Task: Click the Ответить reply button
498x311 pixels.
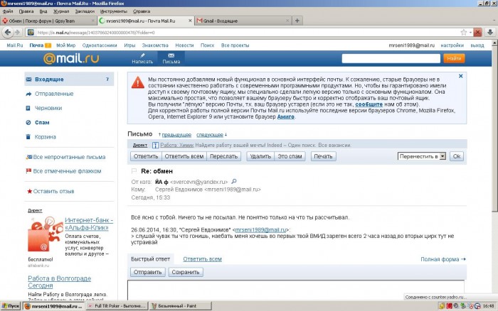Action: point(146,156)
